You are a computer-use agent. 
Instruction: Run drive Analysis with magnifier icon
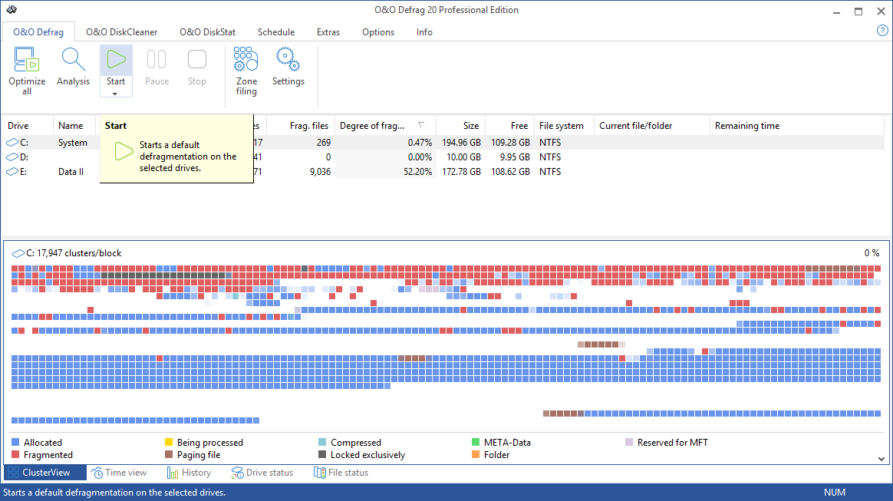(73, 60)
